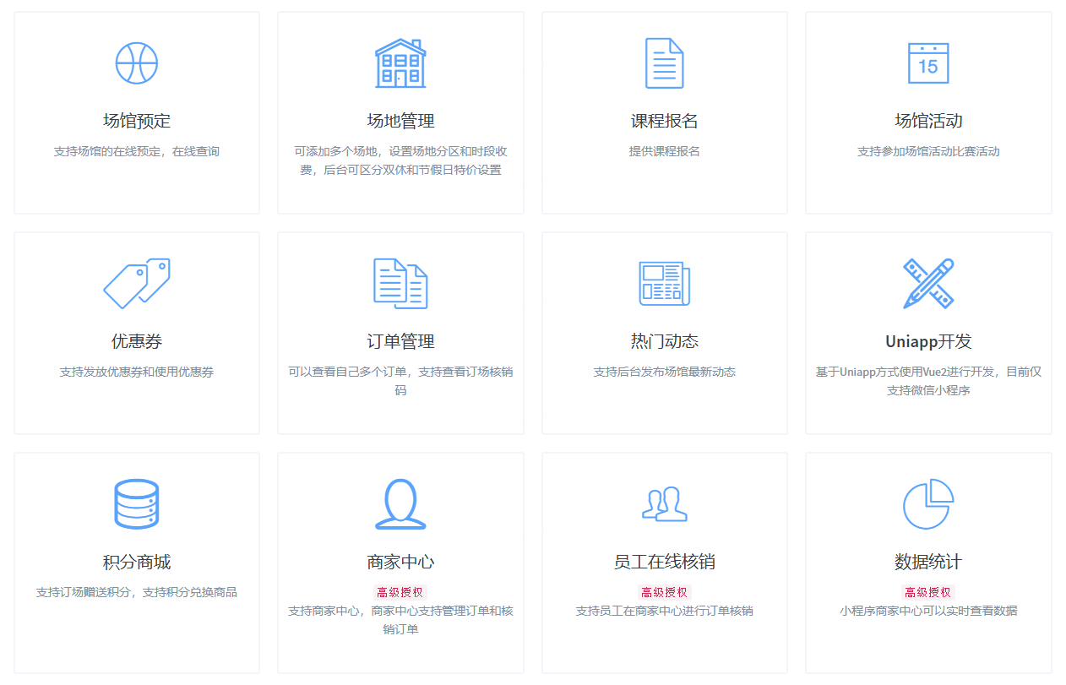Click the basketball icon for 场馆预定

pyautogui.click(x=136, y=63)
